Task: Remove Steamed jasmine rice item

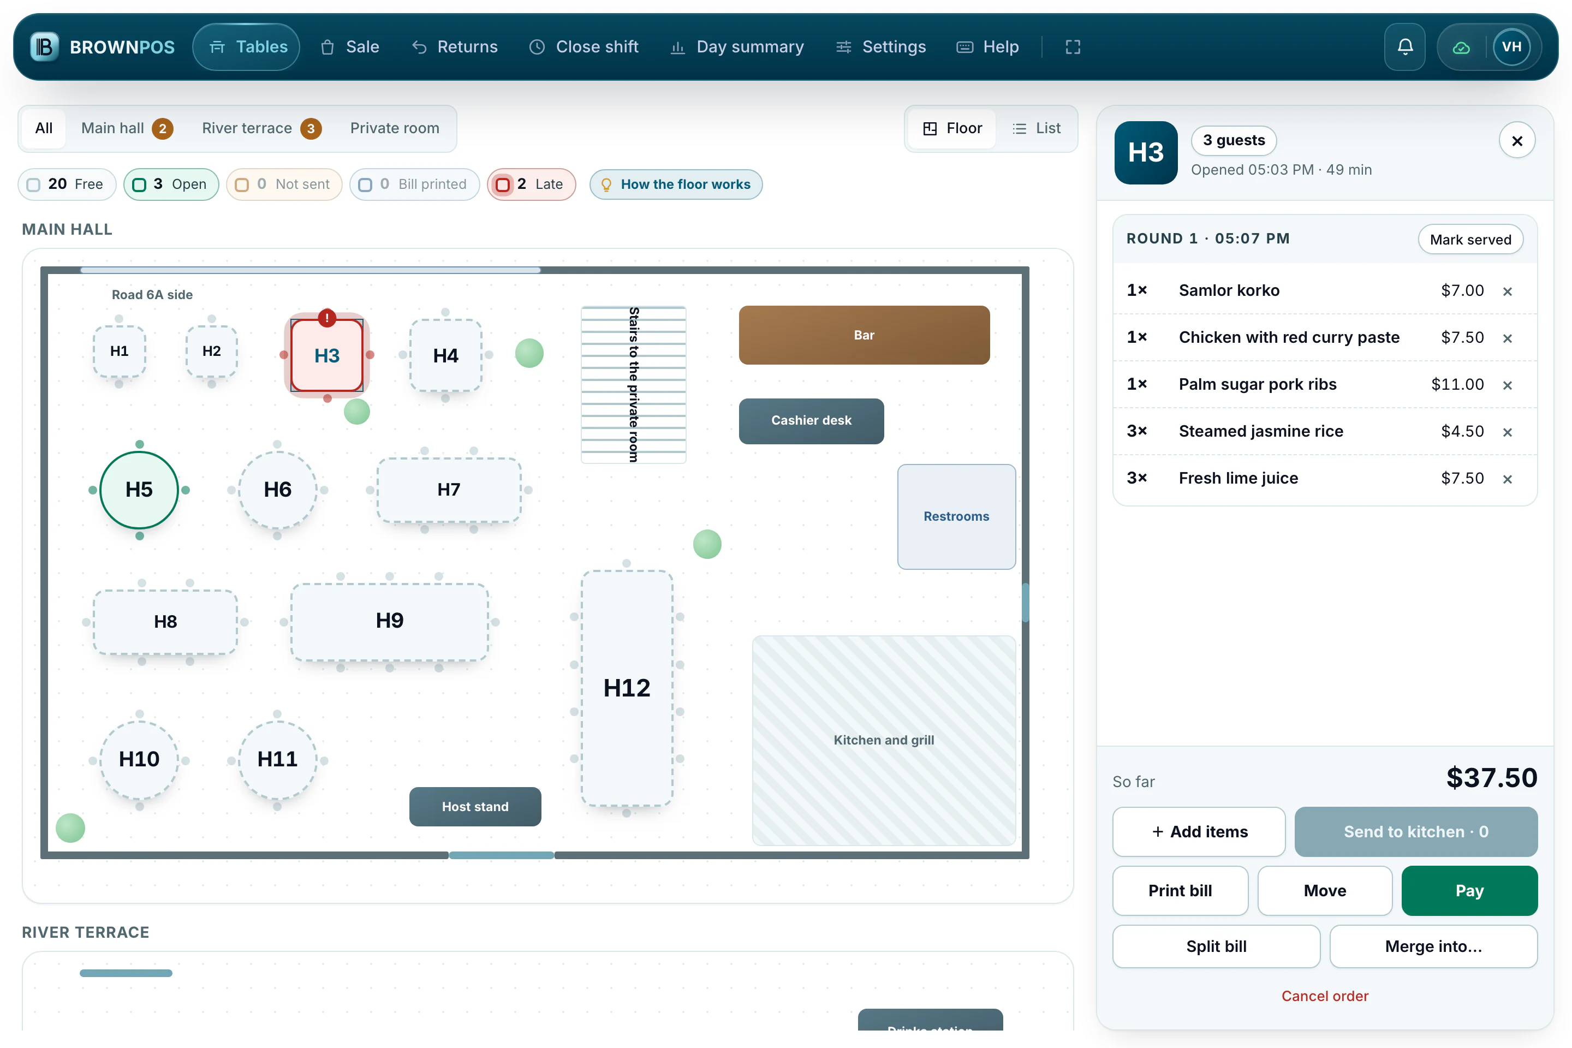Action: (1507, 432)
